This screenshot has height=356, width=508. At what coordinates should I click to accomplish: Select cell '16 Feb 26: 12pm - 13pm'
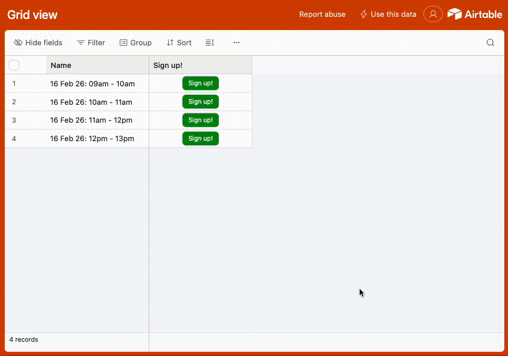pyautogui.click(x=97, y=139)
